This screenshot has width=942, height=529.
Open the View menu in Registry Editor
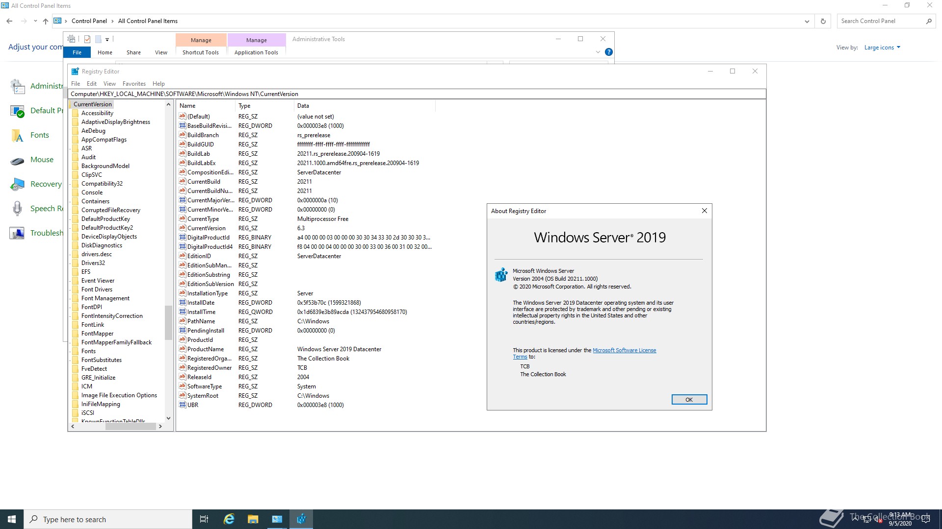pyautogui.click(x=109, y=84)
